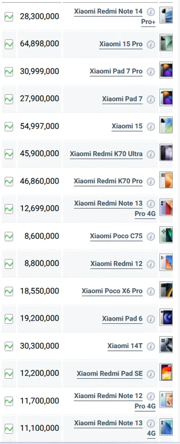Click price trend chart icon beside 30,999,000

(x=9, y=72)
